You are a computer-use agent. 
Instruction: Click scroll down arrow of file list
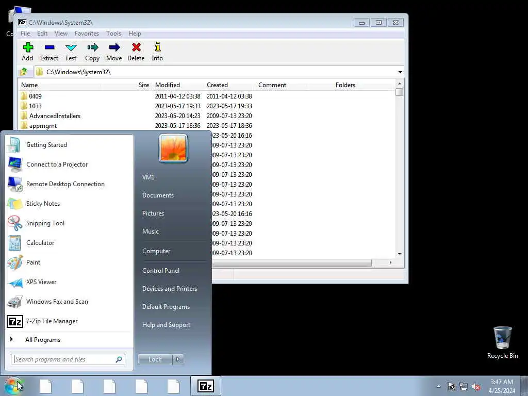click(x=400, y=254)
